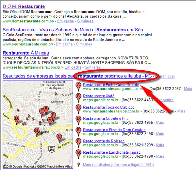Click Mais resultados próximos a Itajubá - MG
The height and width of the screenshot is (170, 196).
(x=119, y=164)
